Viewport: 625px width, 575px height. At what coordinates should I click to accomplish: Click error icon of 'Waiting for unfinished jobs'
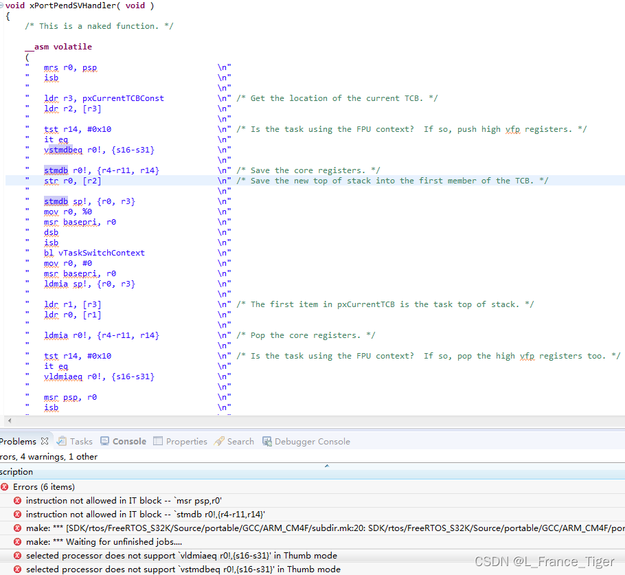click(x=18, y=542)
